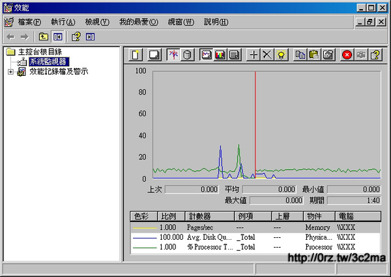Open the MMC toolbar help icon
This screenshot has width=391, height=277.
pyautogui.click(x=76, y=37)
